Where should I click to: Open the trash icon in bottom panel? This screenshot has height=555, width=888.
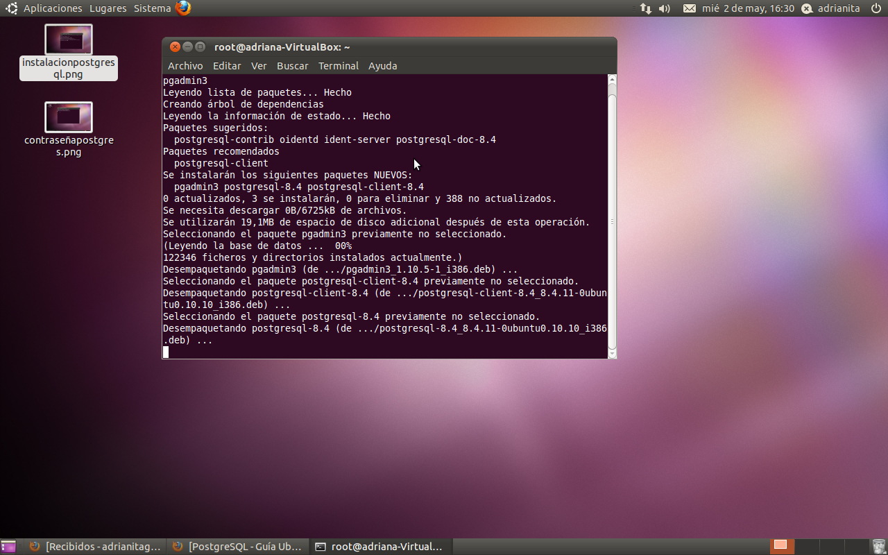[879, 547]
